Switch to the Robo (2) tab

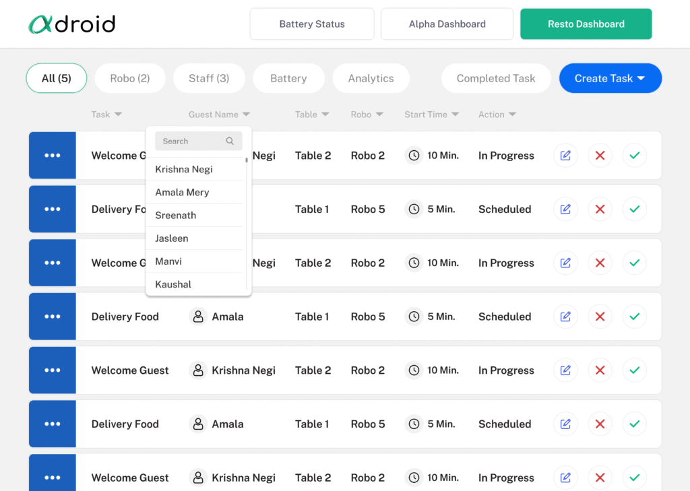pyautogui.click(x=130, y=79)
